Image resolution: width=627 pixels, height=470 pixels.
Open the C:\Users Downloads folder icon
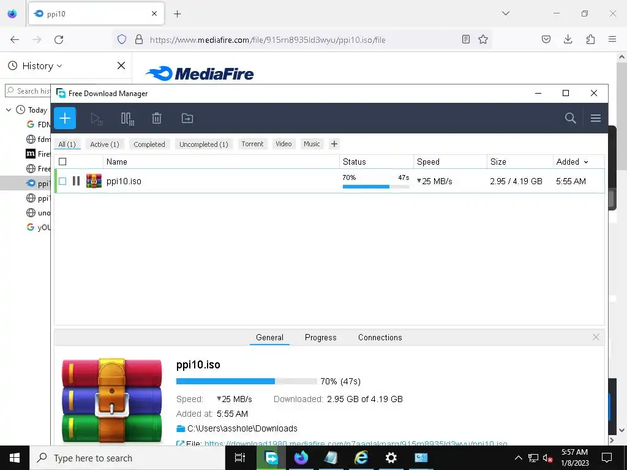[x=181, y=429]
